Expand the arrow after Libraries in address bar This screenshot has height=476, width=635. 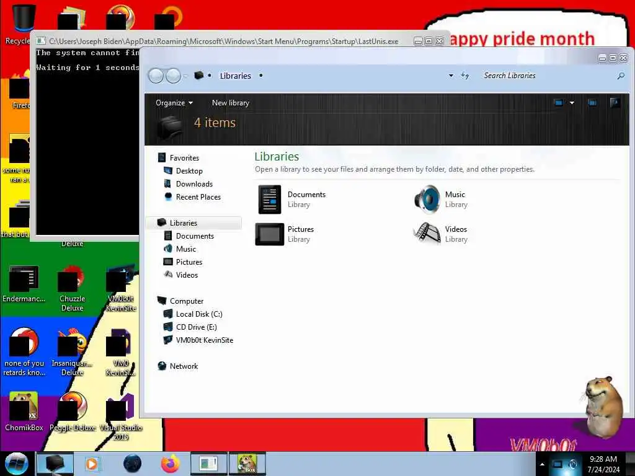261,76
